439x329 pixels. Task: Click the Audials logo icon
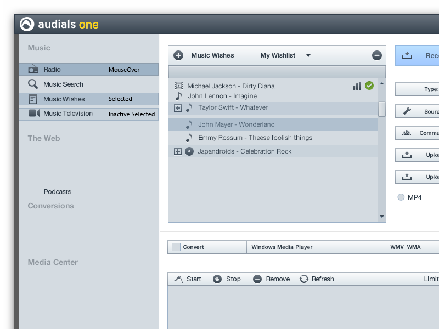click(x=26, y=24)
